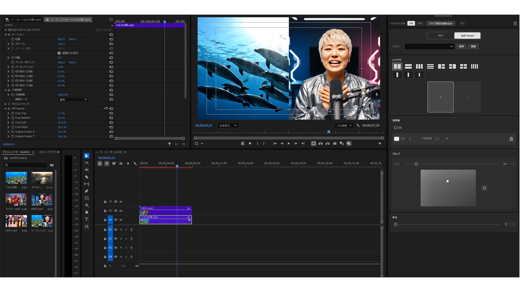This screenshot has width=520, height=292.
Task: Step forward one frame
Action: [x=296, y=144]
